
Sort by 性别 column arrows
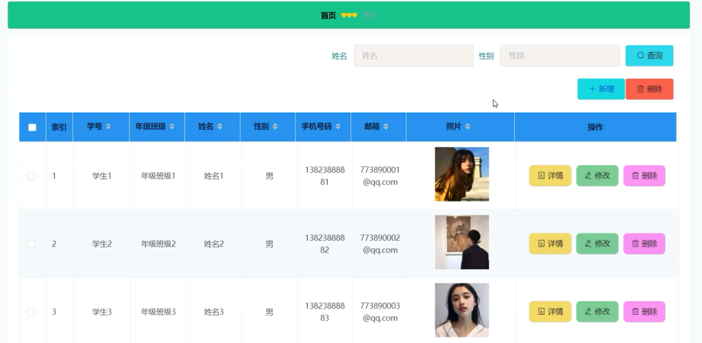[x=275, y=127]
